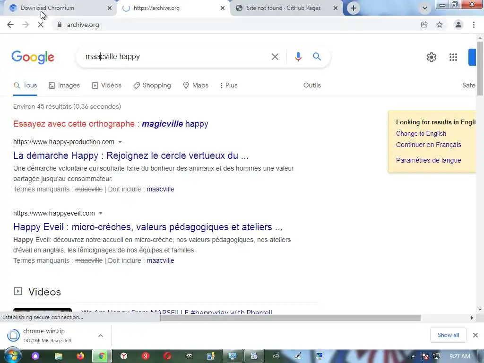Screen dimensions: 484x363
Task: Close the archive.org tab
Action: click(223, 8)
